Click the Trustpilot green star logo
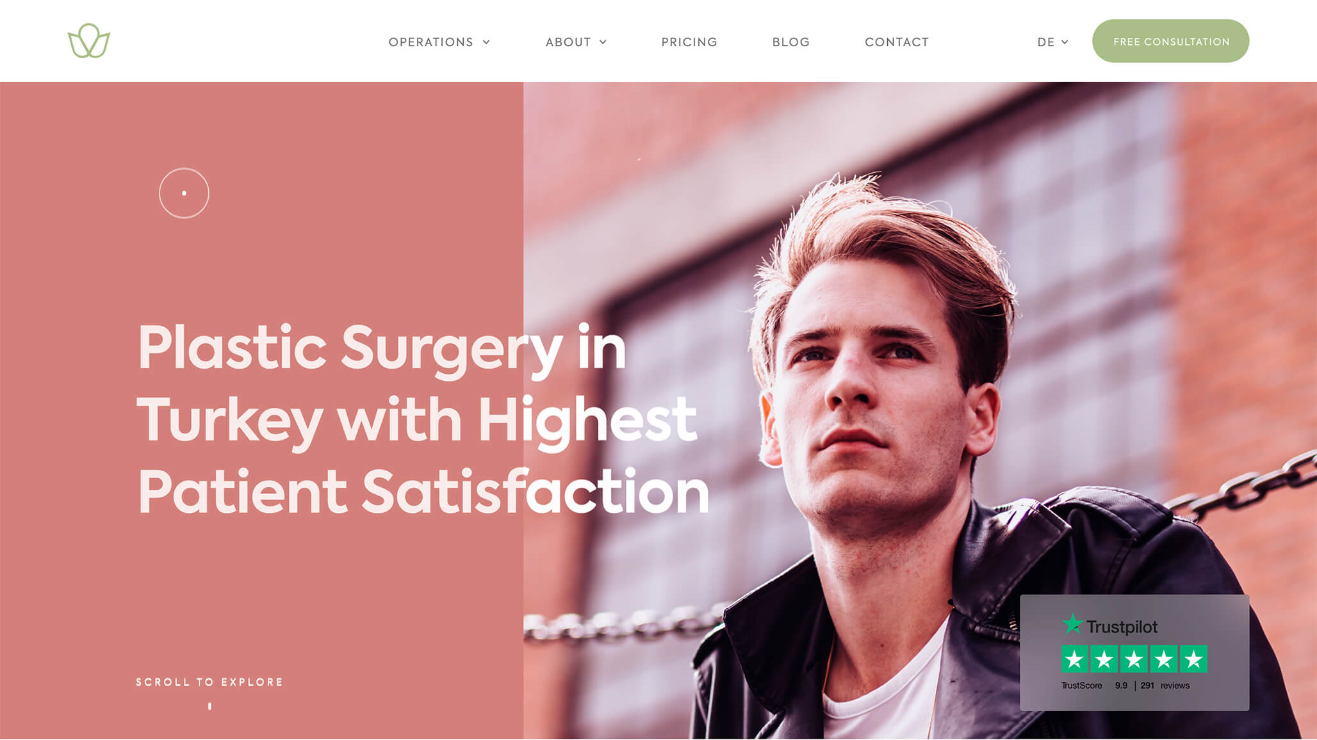The width and height of the screenshot is (1317, 740). [1072, 623]
